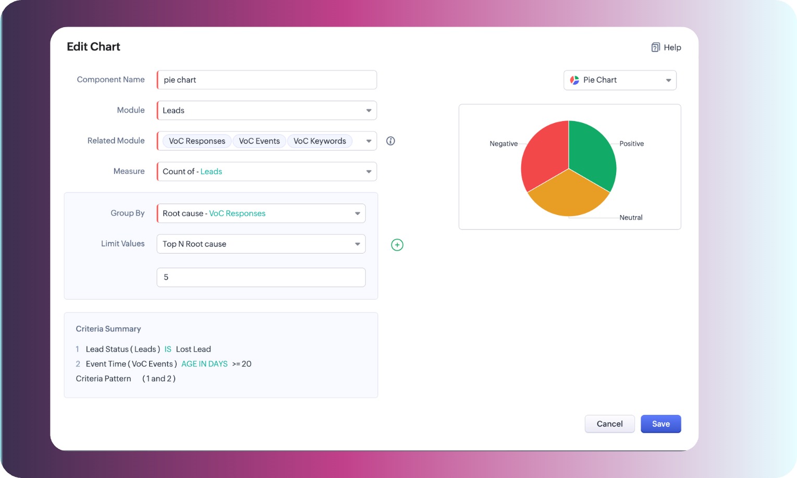Screen dimensions: 797x478
Task: Open the Module dropdown showing Leads
Action: coord(266,111)
